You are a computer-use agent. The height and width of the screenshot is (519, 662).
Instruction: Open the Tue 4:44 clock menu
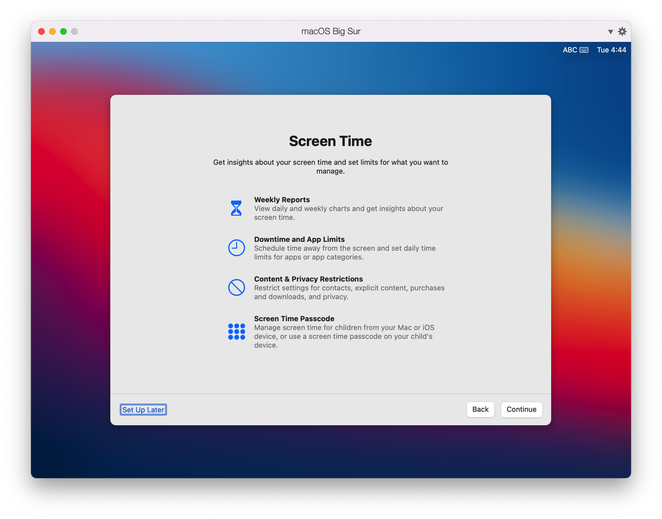pos(611,50)
